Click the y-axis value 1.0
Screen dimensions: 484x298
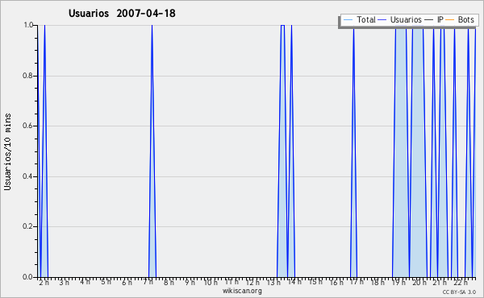tap(28, 25)
